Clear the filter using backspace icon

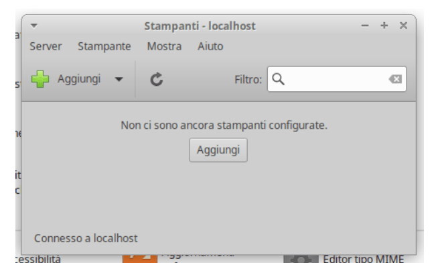[x=395, y=79]
